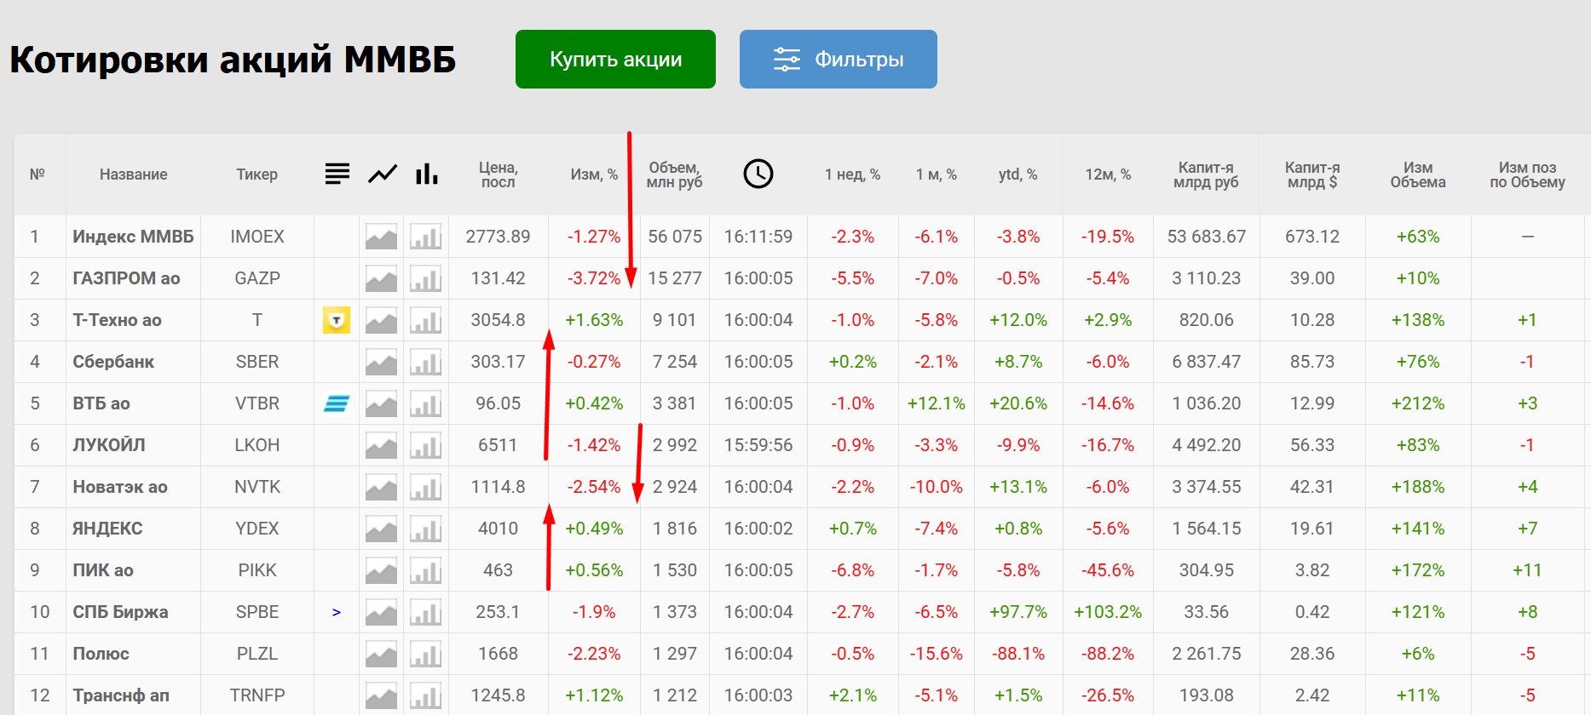Open the ВТБ ао stock link
Image resolution: width=1591 pixels, height=715 pixels.
[x=101, y=403]
